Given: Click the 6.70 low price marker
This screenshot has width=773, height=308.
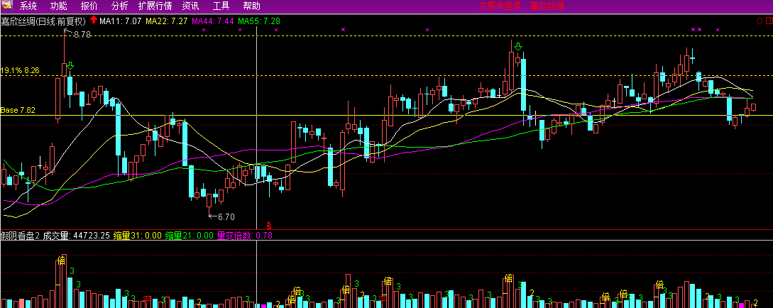Looking at the screenshot, I should (x=226, y=216).
